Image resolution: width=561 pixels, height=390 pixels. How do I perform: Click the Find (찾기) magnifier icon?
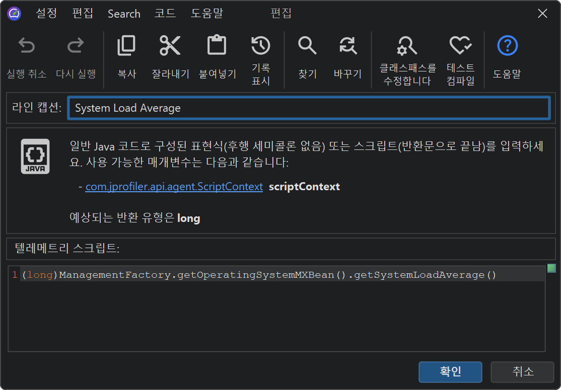[x=307, y=46]
